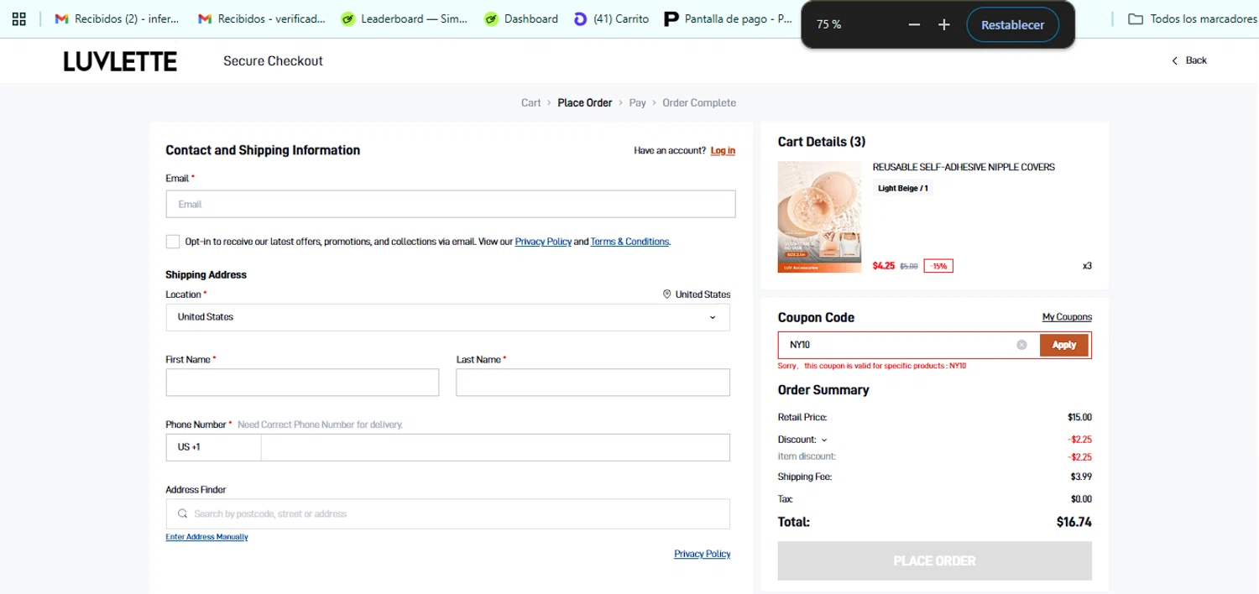1259x594 pixels.
Task: Open the Todos los marcadores folder
Action: (1192, 18)
